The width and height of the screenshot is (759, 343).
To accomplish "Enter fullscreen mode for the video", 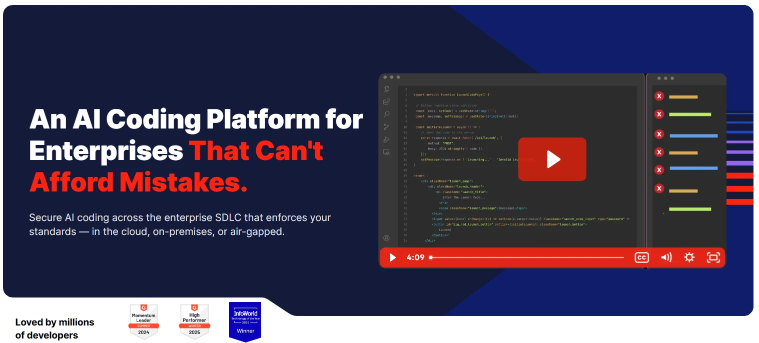I will [713, 257].
